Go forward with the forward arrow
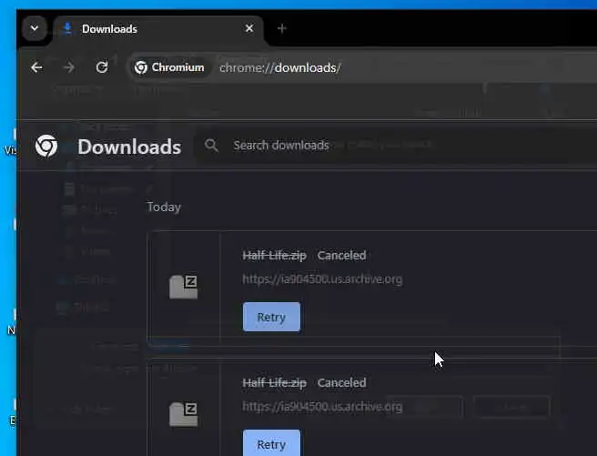 [x=69, y=67]
